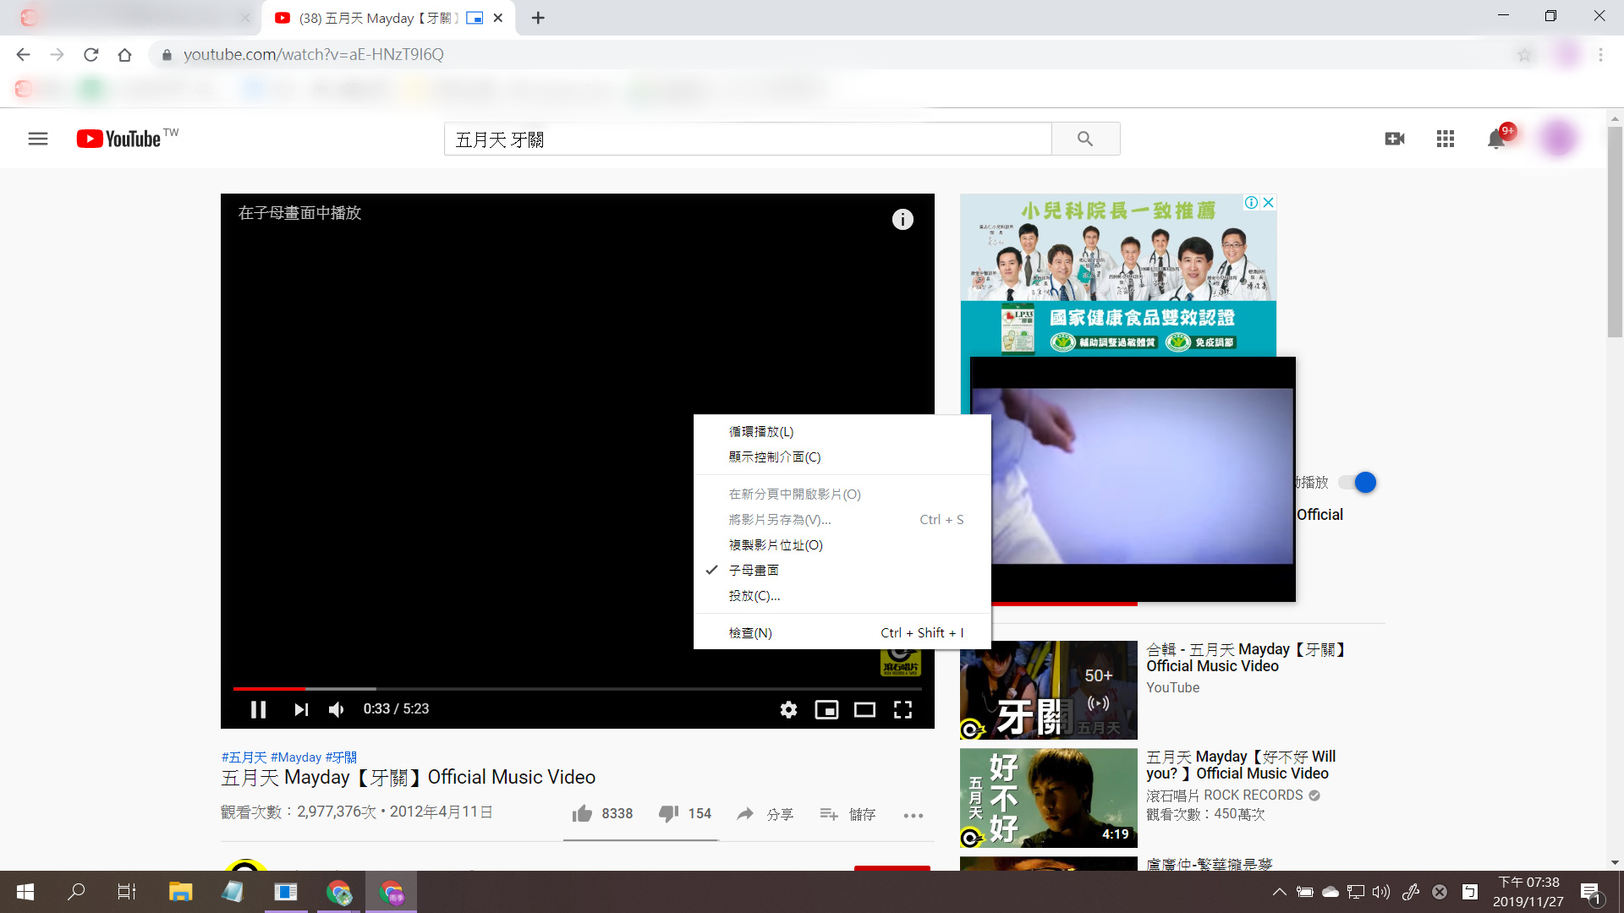Skip to the next video

coord(300,709)
